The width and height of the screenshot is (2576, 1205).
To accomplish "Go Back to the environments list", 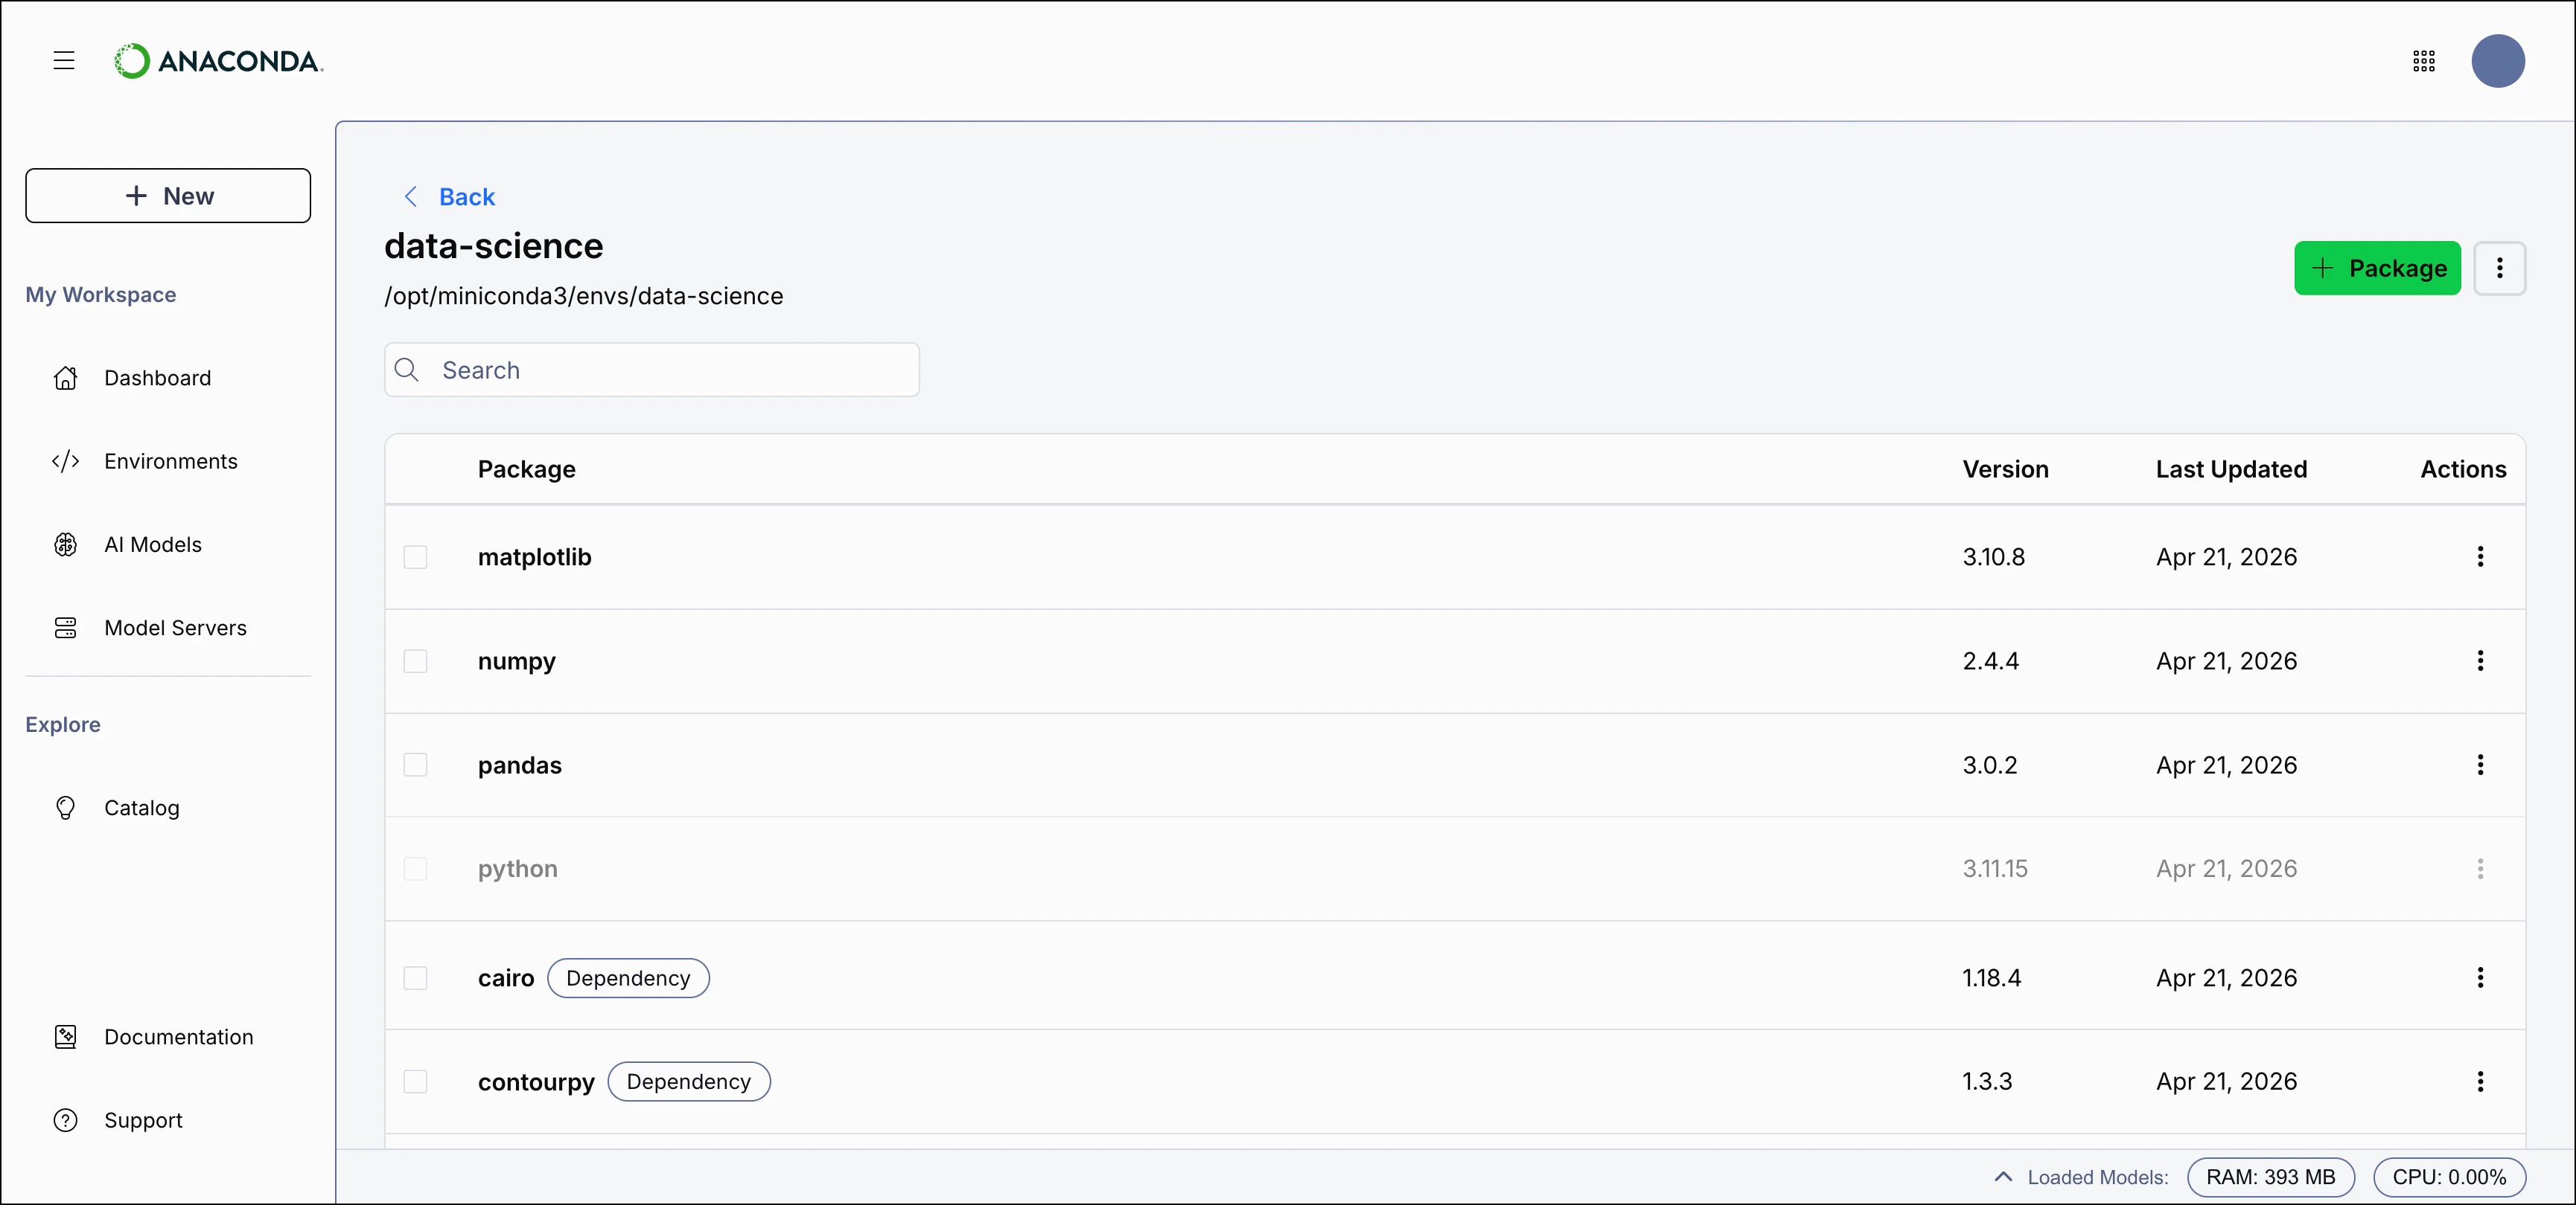I will tap(448, 197).
